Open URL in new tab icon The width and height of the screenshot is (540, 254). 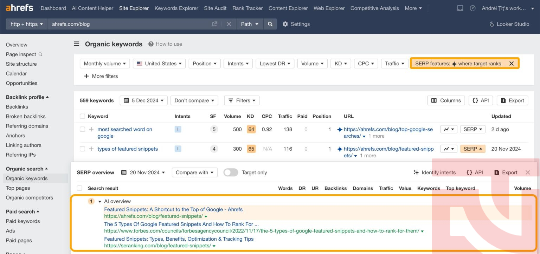pos(214,24)
